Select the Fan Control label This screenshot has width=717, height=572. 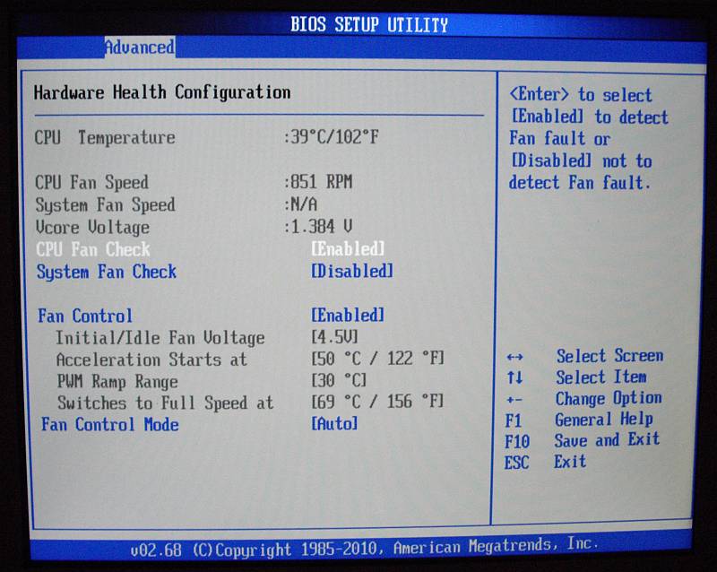click(85, 316)
